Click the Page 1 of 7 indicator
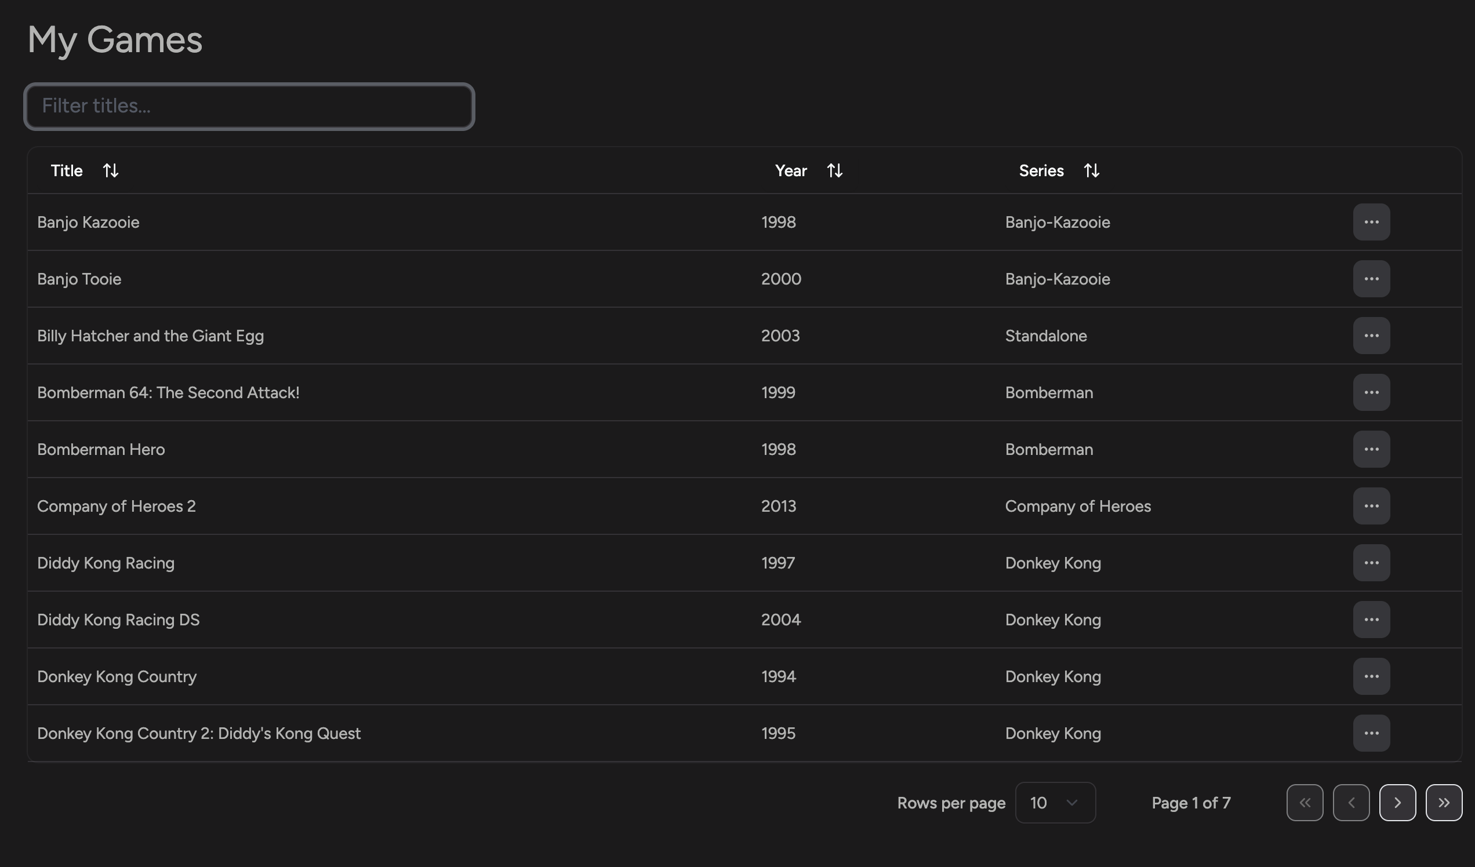 point(1190,803)
